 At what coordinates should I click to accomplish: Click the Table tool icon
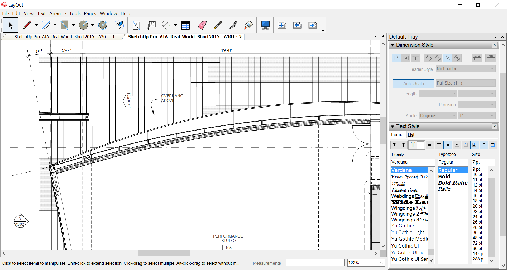click(x=185, y=25)
